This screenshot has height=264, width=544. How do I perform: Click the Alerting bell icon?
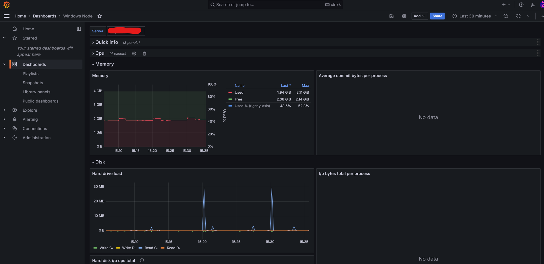15,119
